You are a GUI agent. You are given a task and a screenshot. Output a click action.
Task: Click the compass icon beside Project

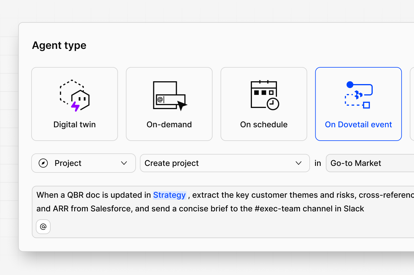click(43, 163)
